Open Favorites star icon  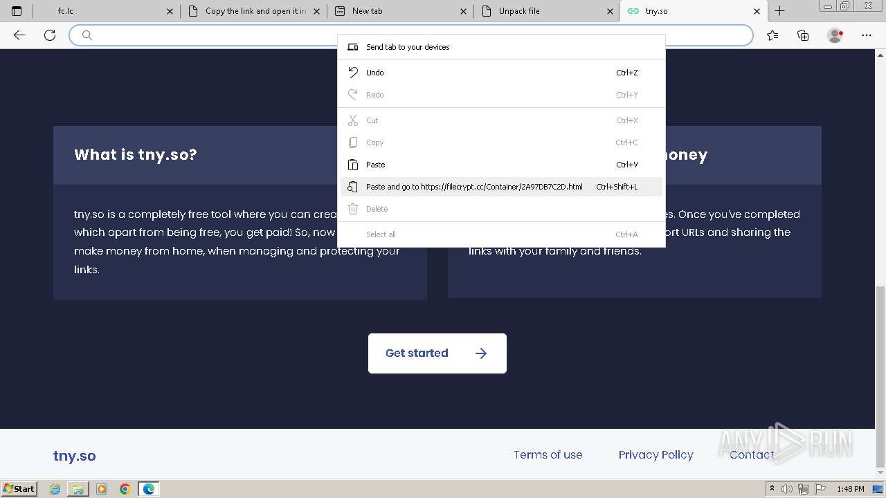coord(772,35)
